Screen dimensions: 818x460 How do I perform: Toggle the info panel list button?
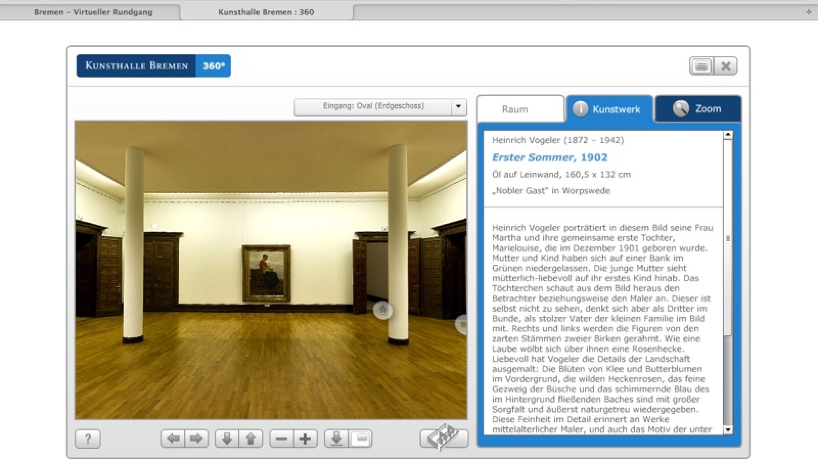coord(701,66)
